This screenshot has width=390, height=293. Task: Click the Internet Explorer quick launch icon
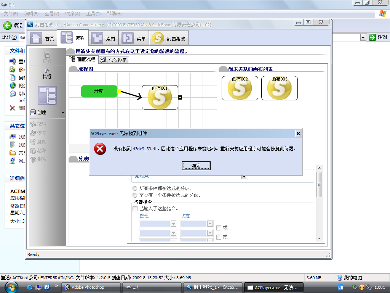pos(30,287)
